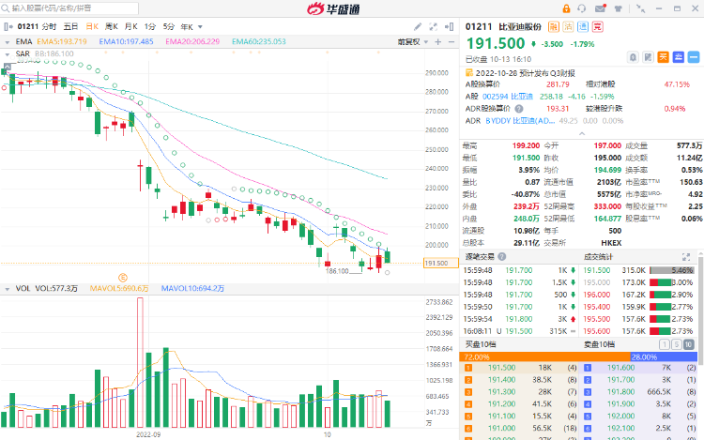Click the MAVOL5:690.6万 label
Image resolution: width=704 pixels, height=440 pixels.
tap(119, 288)
